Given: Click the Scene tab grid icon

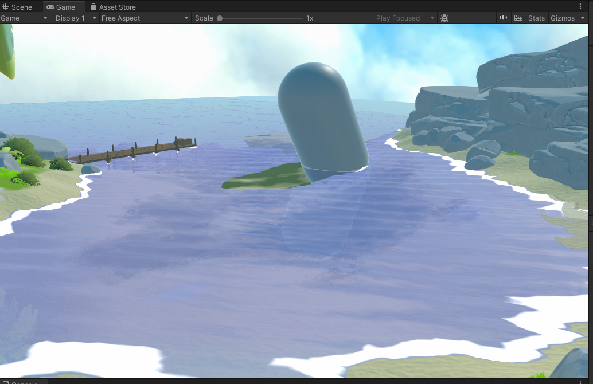Looking at the screenshot, I should 6,7.
